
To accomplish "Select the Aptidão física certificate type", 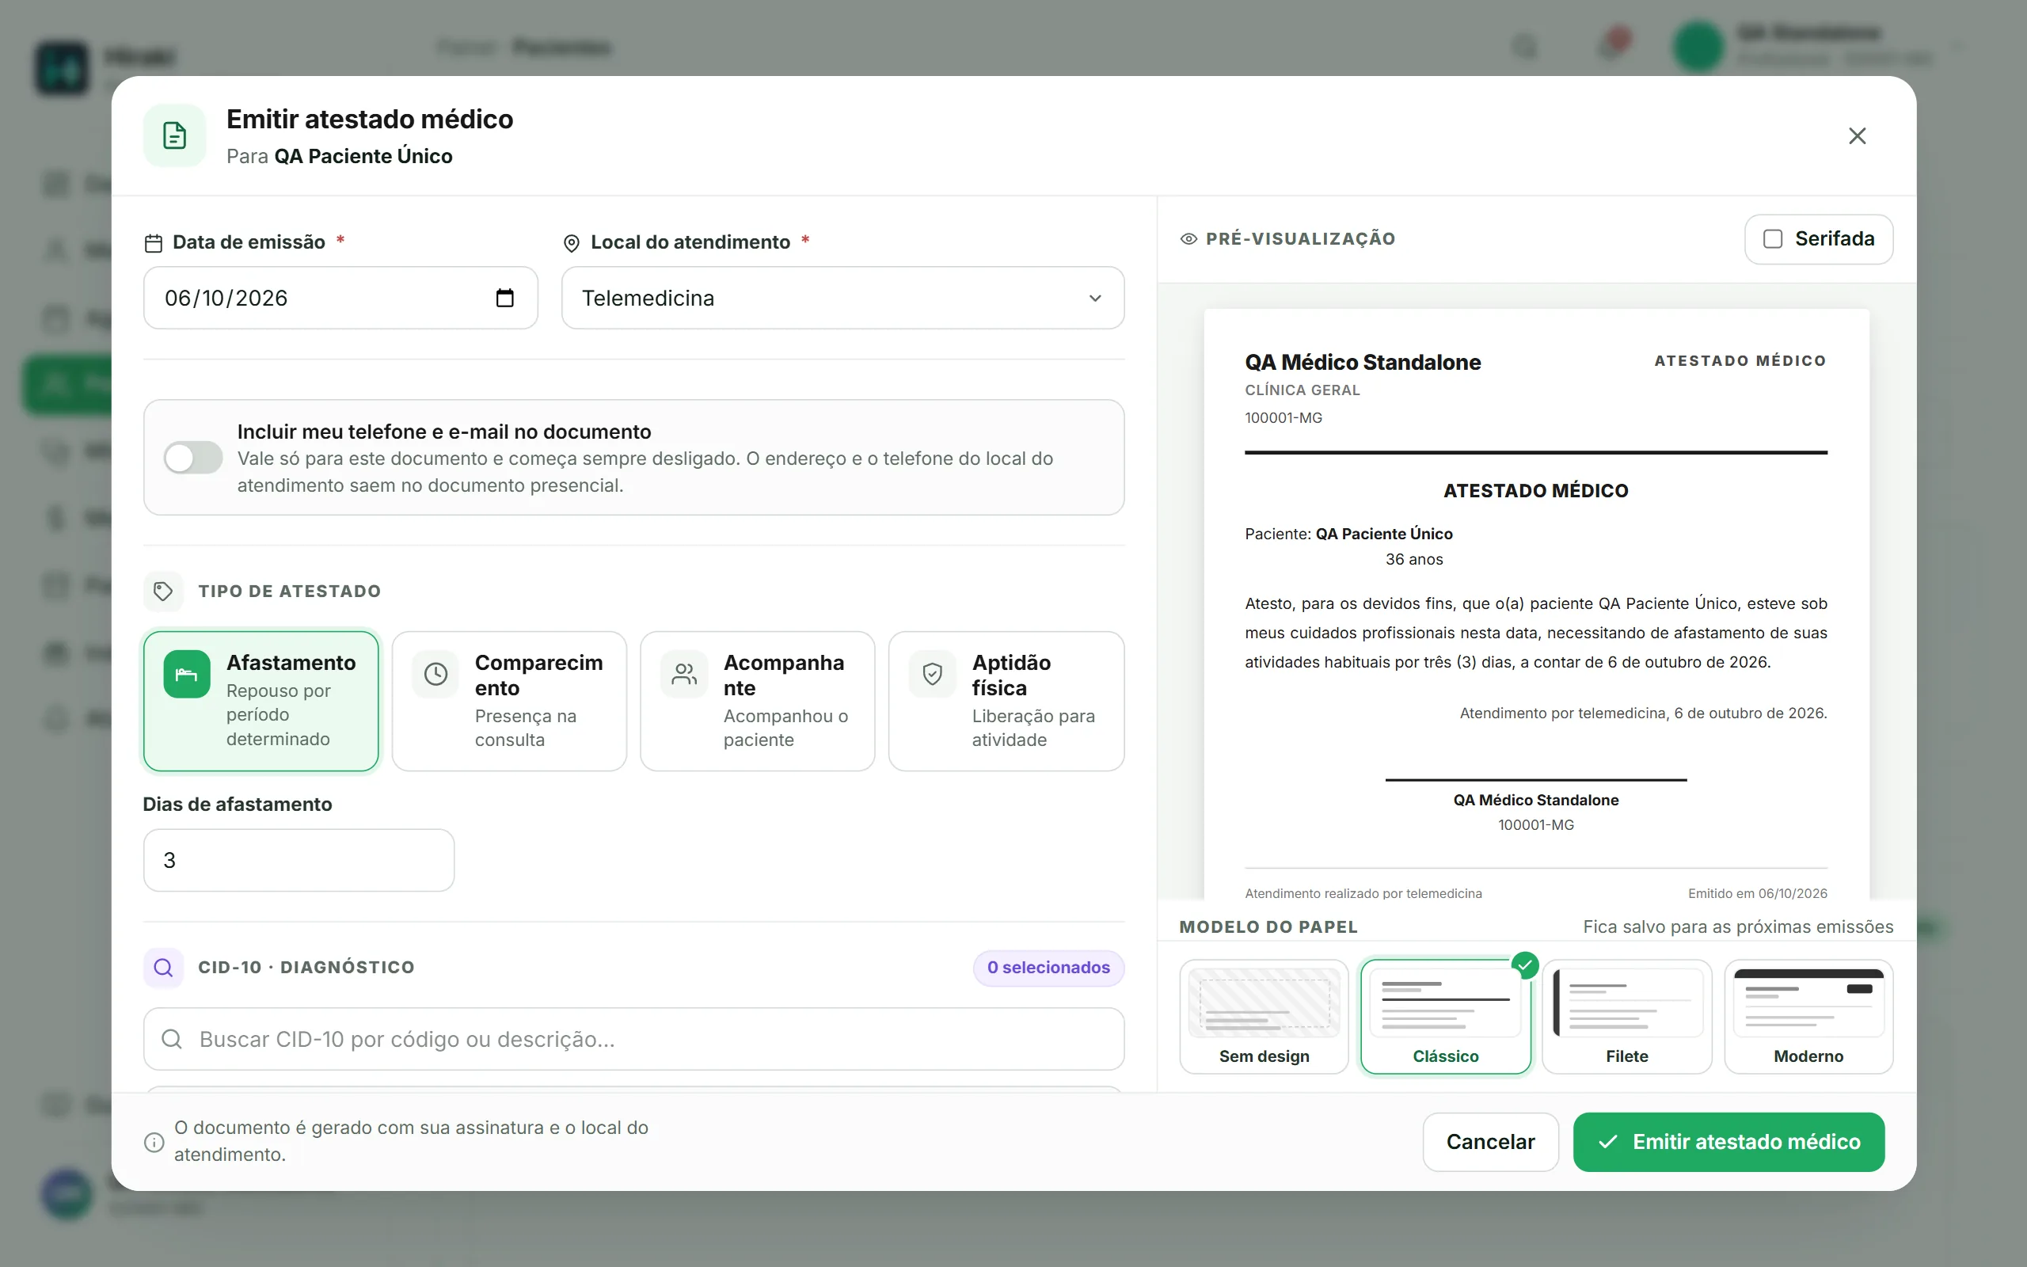I will (x=1007, y=702).
